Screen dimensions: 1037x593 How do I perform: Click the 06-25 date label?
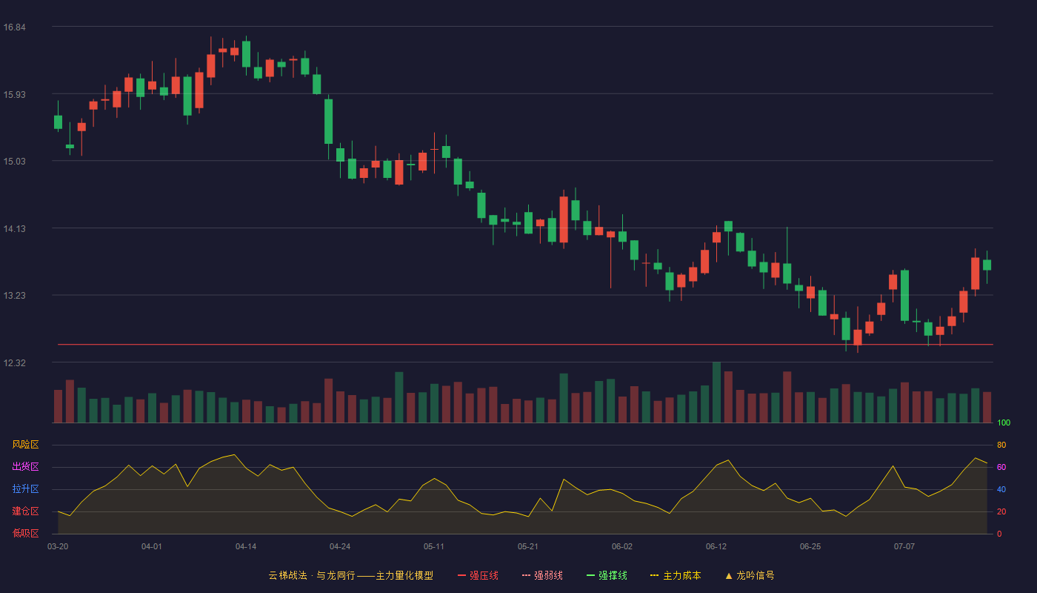[810, 546]
